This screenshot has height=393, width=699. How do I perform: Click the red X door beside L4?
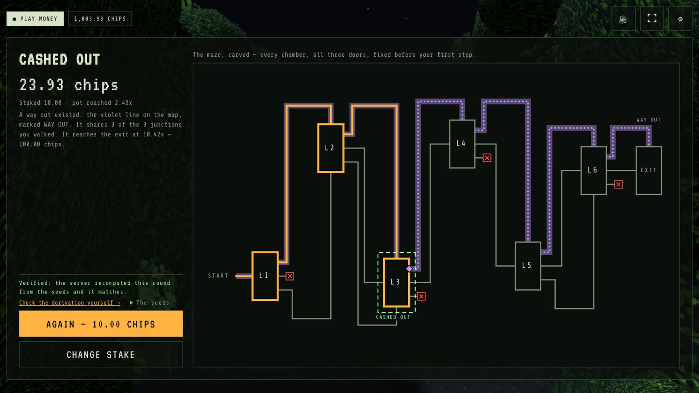487,158
